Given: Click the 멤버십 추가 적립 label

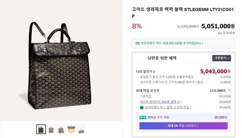Looking at the screenshot, I should pyautogui.click(x=158, y=117).
